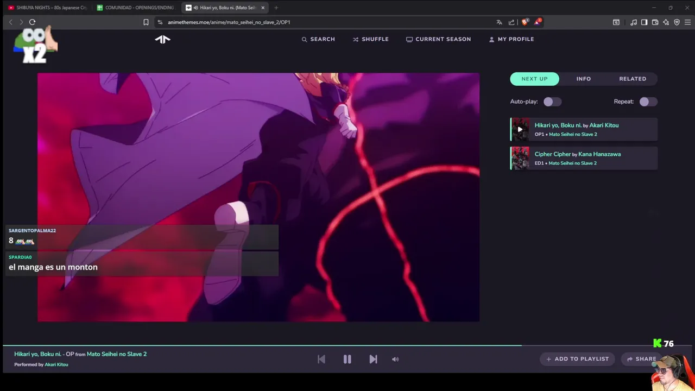The image size is (695, 391).
Task: Switch to the Info tab
Action: click(x=583, y=79)
